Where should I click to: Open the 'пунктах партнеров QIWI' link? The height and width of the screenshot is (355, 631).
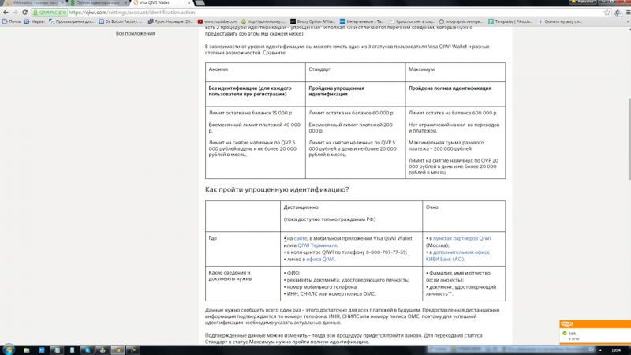click(x=461, y=237)
